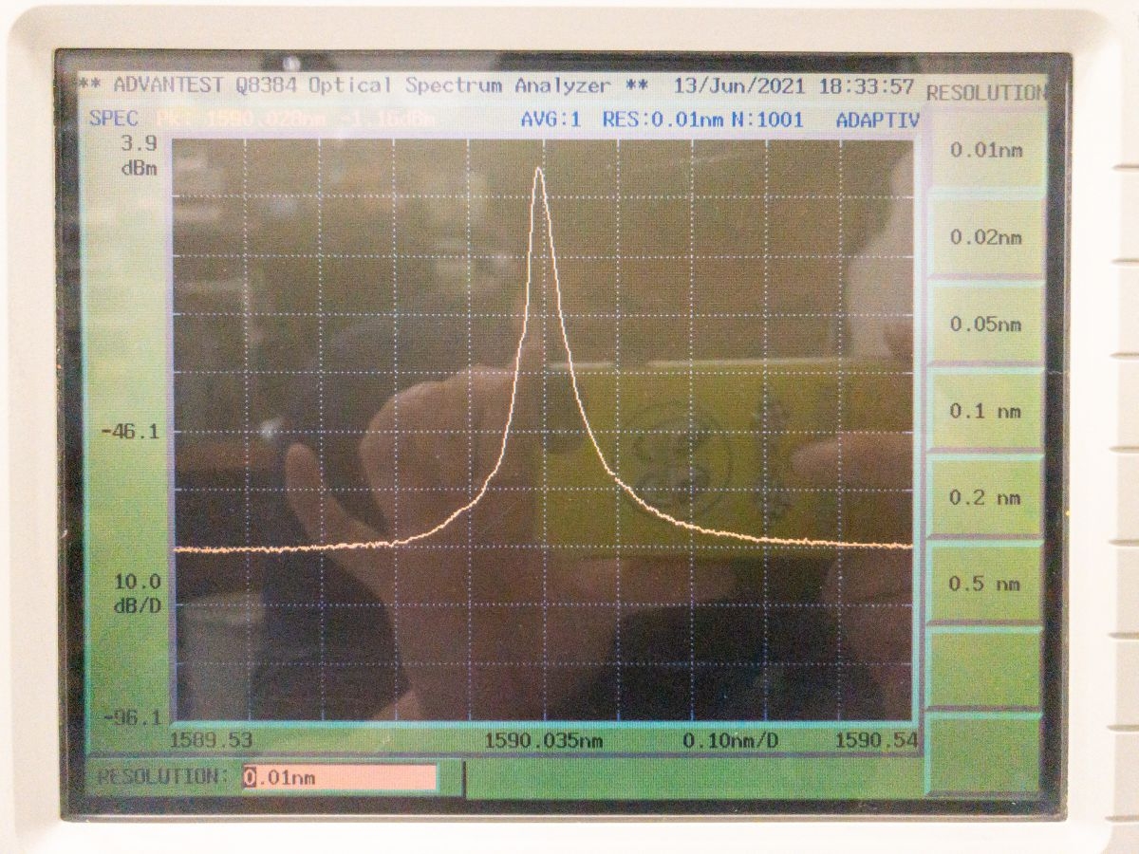
Task: Click the 3.9 dBm reference level label
Action: tap(138, 157)
